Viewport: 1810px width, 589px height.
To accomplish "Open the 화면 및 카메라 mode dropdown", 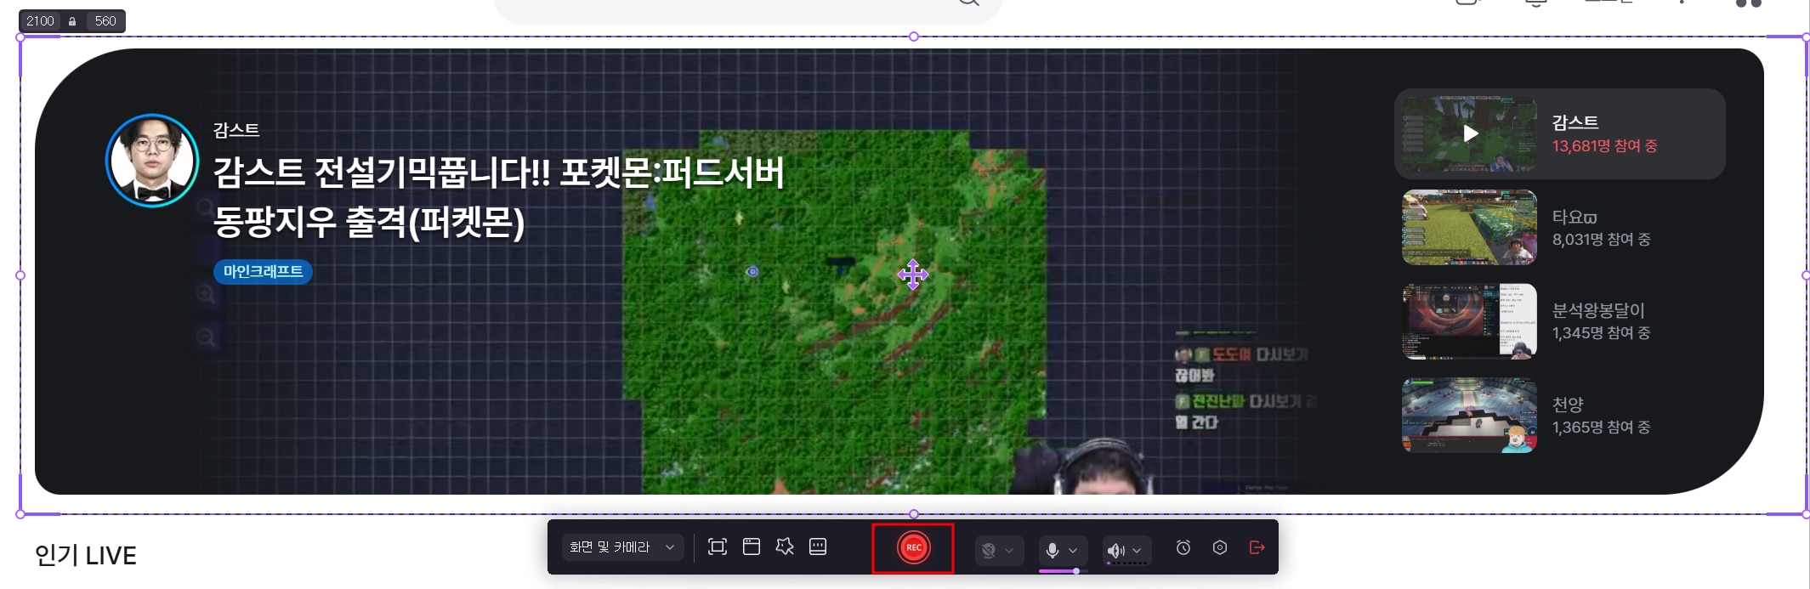I will tap(622, 547).
